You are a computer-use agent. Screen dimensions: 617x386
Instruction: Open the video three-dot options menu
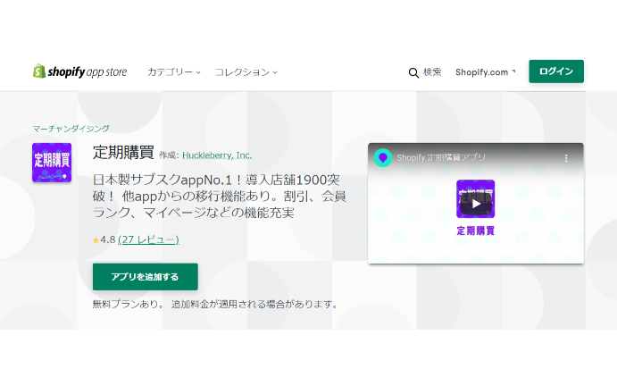click(566, 158)
